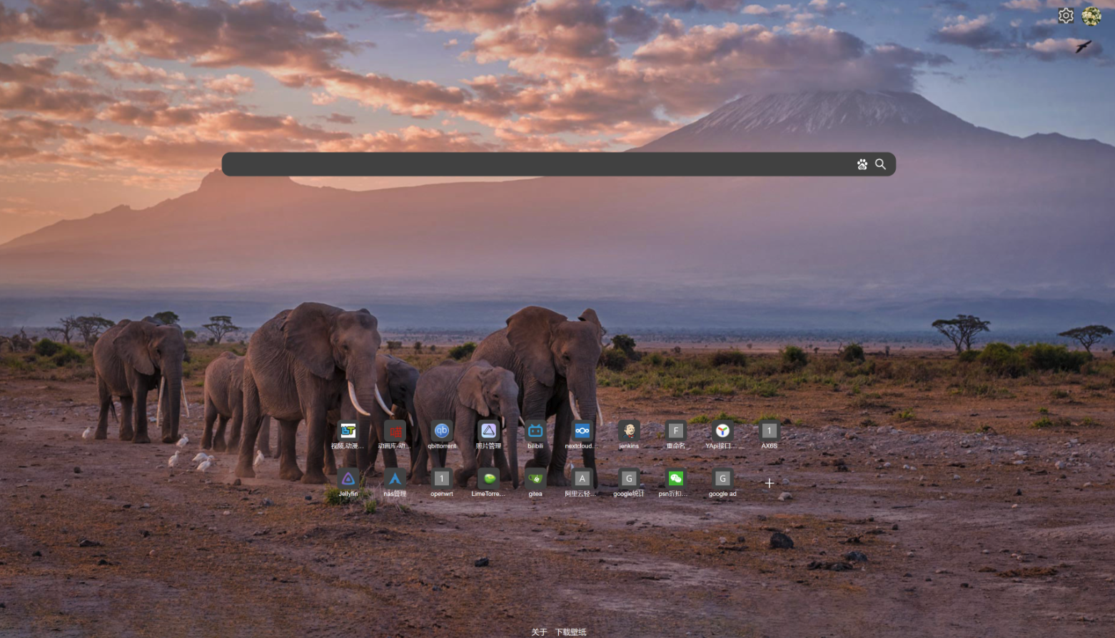Open settings via the gear icon
This screenshot has height=638, width=1115.
(1066, 16)
